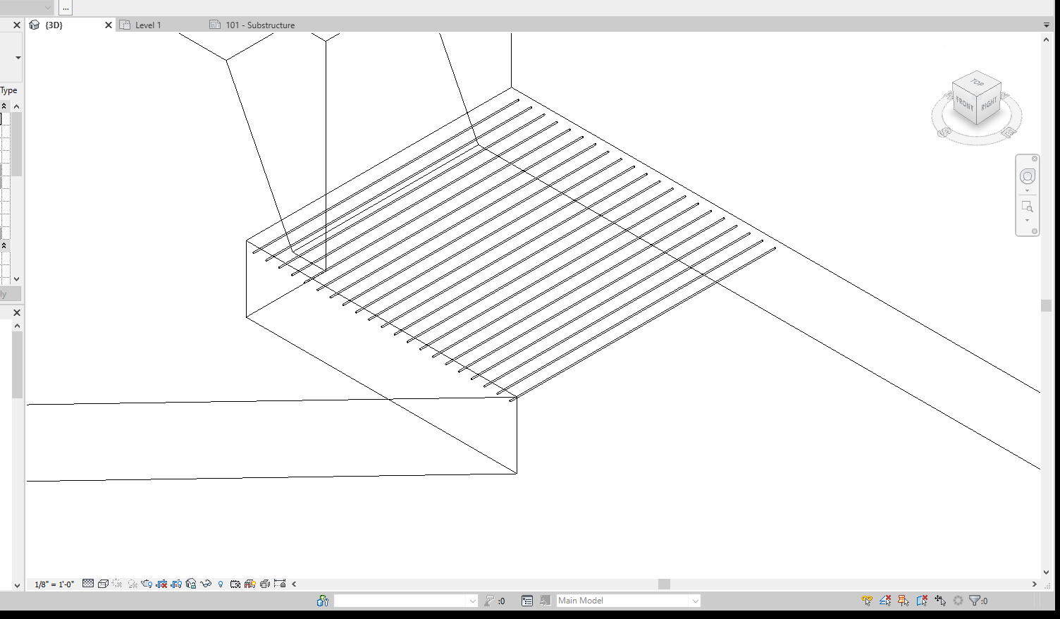Expand the zoom tools dropdown on navigation bar
This screenshot has height=619, width=1060.
tap(1028, 220)
